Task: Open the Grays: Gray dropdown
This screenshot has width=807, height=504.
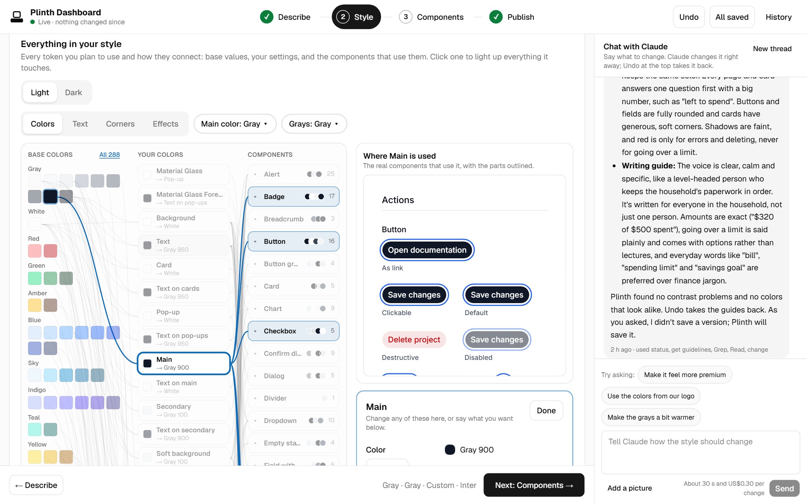Action: (314, 124)
